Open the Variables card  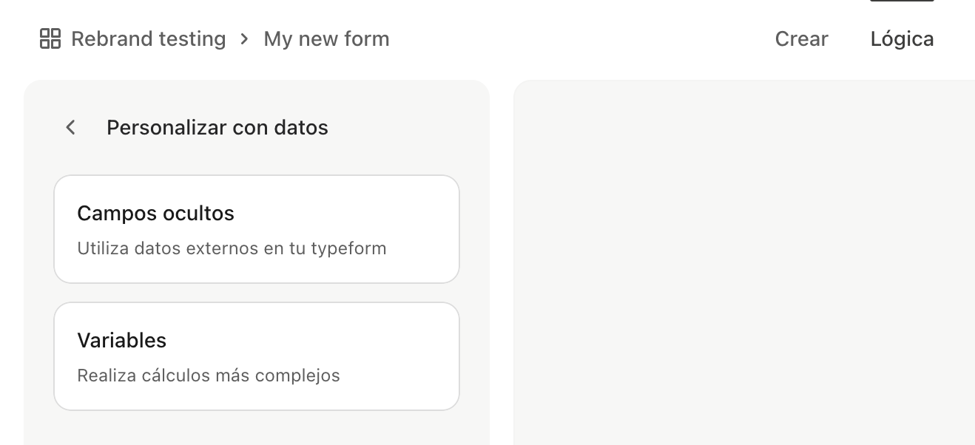click(257, 356)
